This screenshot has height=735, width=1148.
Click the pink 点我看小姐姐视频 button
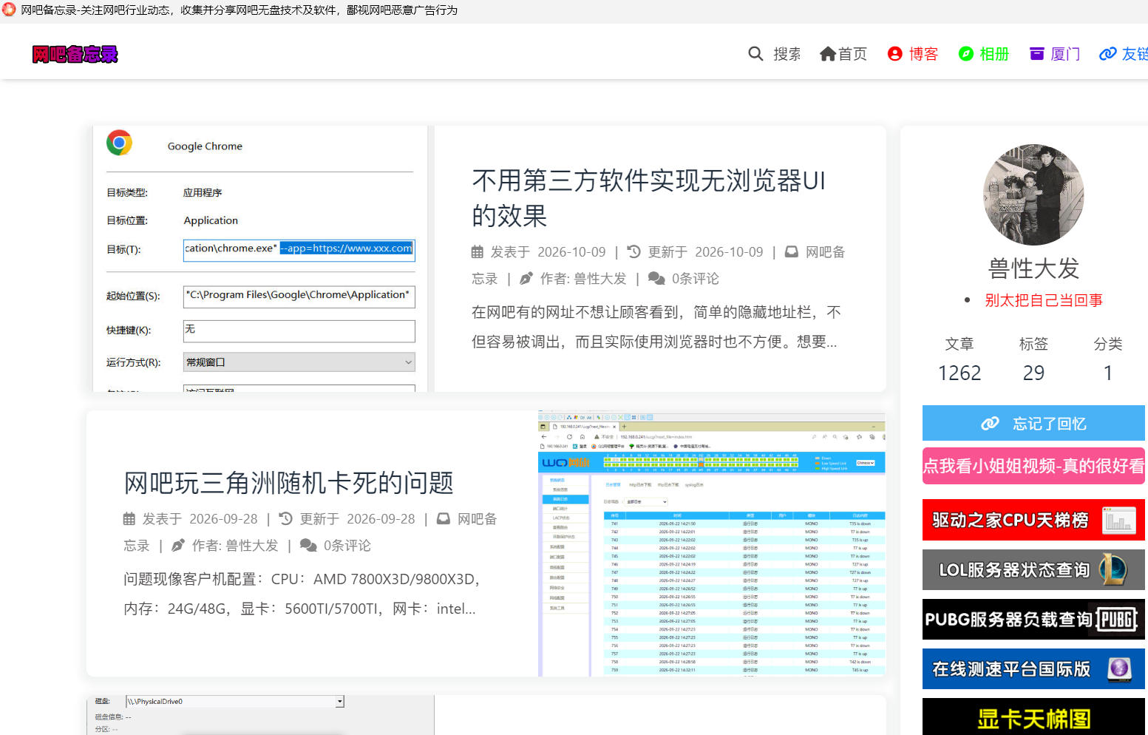(x=1033, y=466)
